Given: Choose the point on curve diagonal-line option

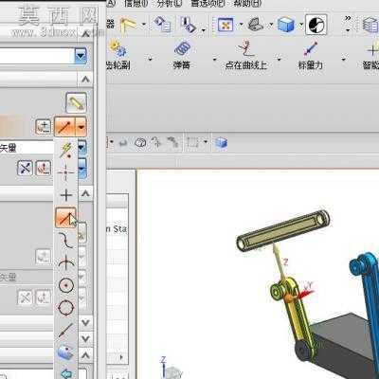Looking at the screenshot, I should click(x=65, y=330).
